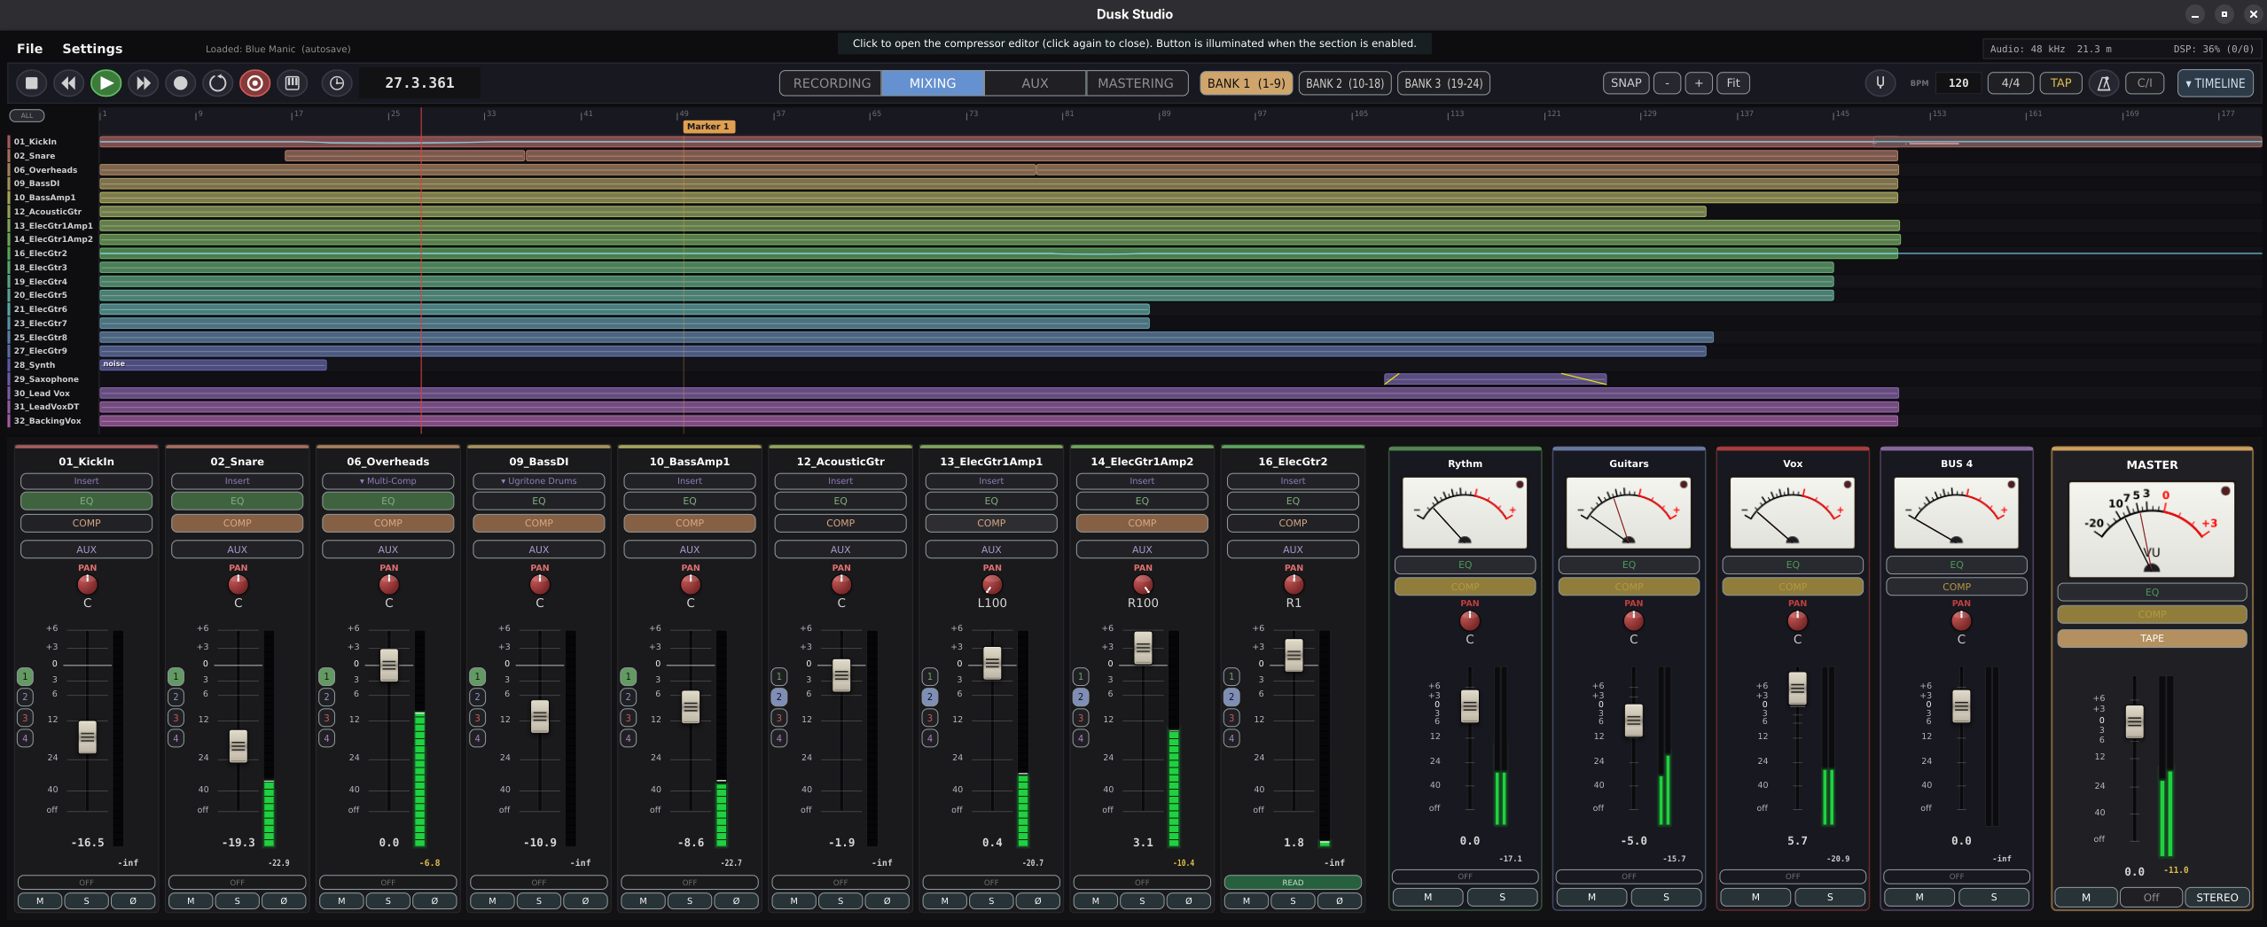Click the round record button
The image size is (2267, 927).
point(180,83)
